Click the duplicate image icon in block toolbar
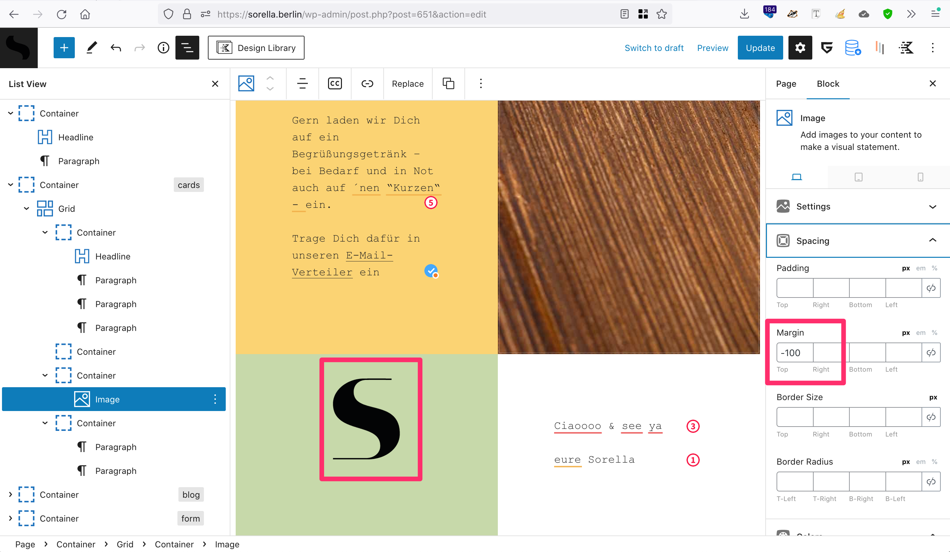 pos(448,84)
